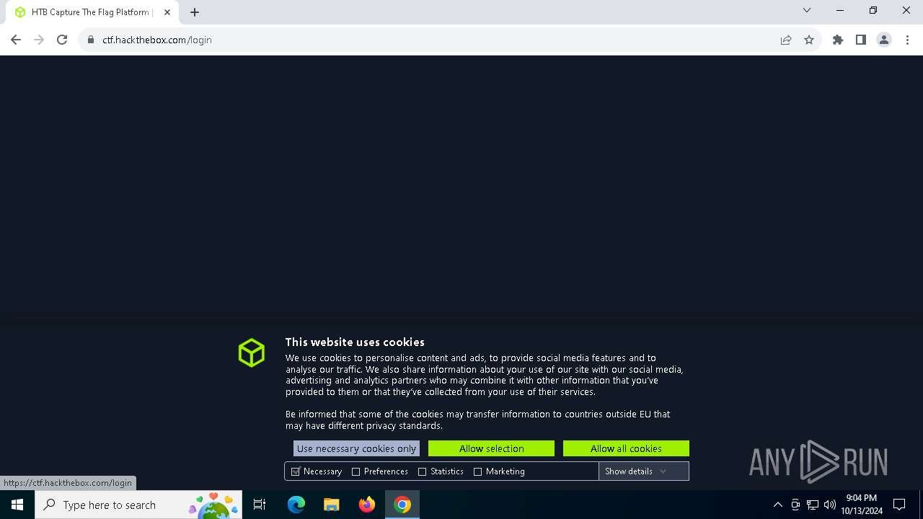Viewport: 923px width, 519px height.
Task: Click the "This website uses cookies" heading
Action: pos(355,342)
